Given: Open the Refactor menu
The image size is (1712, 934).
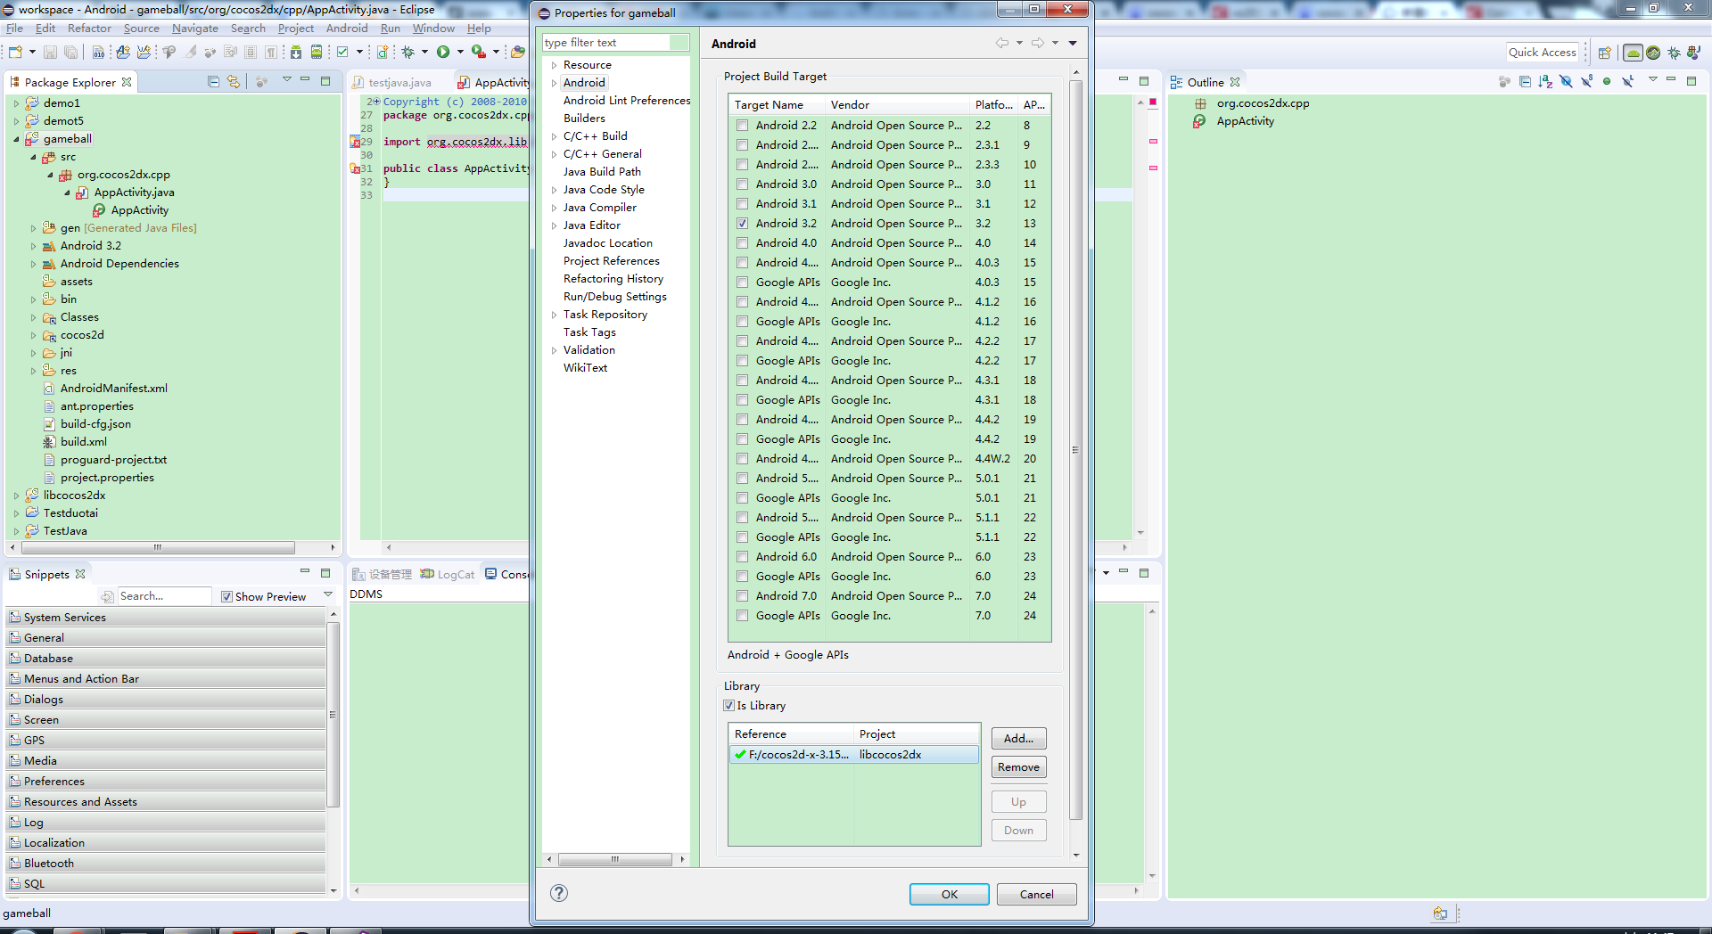Looking at the screenshot, I should pos(89,29).
